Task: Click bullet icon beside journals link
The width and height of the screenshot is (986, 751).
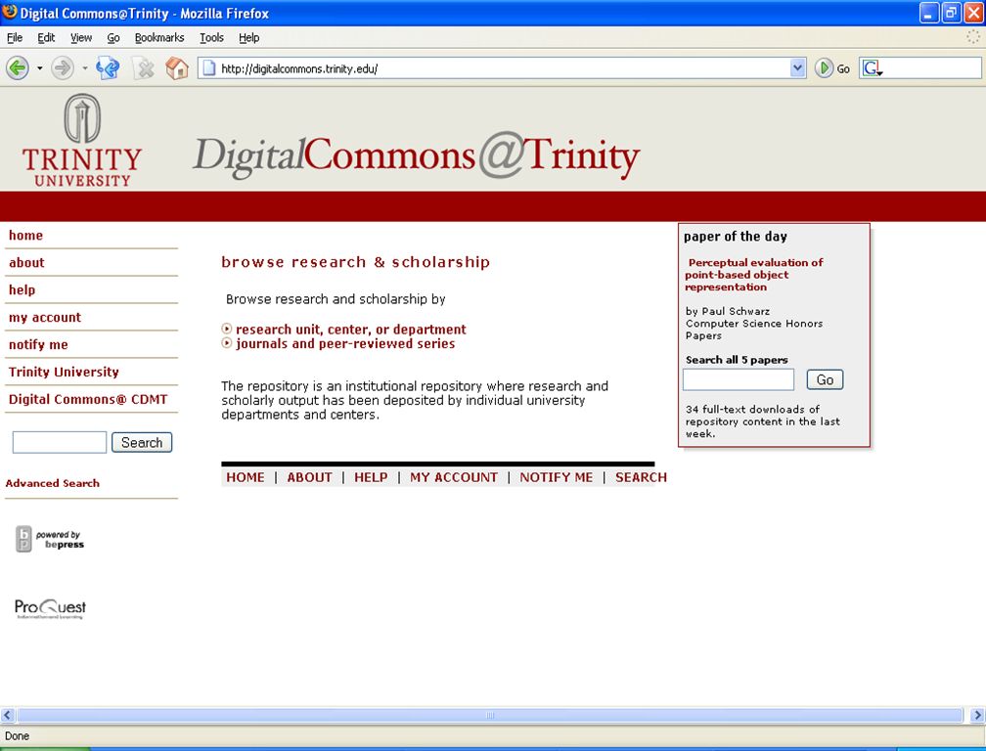Action: [x=227, y=343]
